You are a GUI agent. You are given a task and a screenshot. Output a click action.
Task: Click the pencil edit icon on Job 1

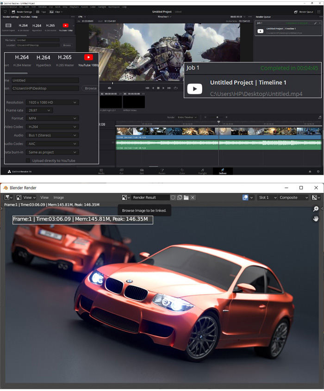[315, 23]
